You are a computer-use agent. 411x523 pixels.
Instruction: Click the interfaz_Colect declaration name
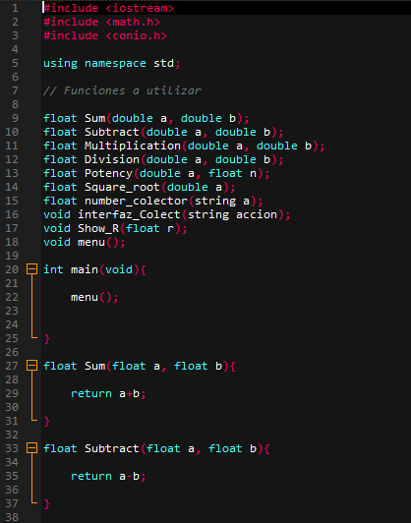tap(129, 214)
